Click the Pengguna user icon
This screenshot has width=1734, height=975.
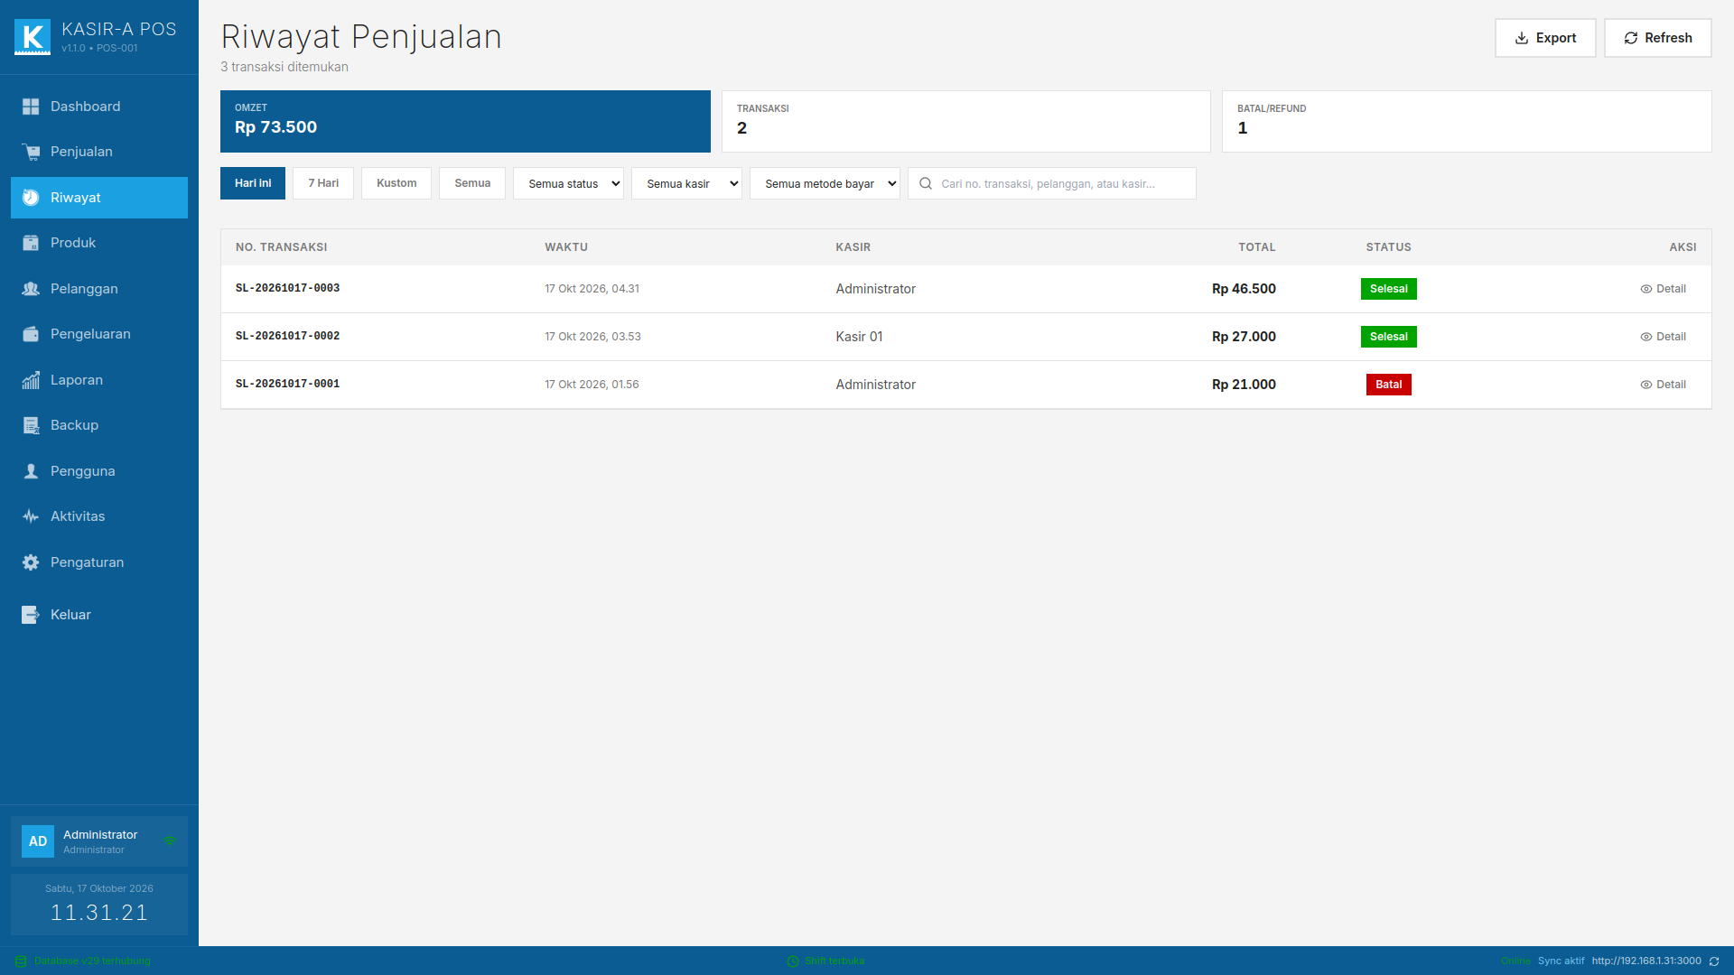31,471
